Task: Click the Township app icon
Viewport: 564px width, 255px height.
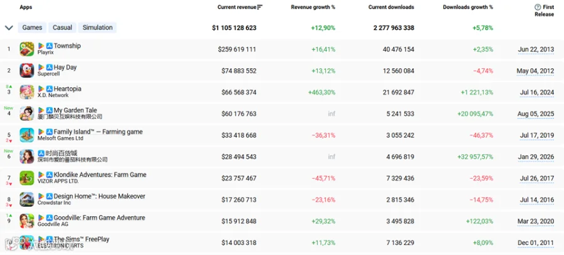Action: pos(27,49)
